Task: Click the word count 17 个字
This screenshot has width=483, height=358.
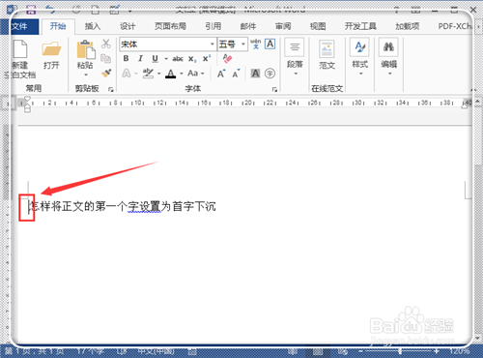Action: click(x=91, y=351)
